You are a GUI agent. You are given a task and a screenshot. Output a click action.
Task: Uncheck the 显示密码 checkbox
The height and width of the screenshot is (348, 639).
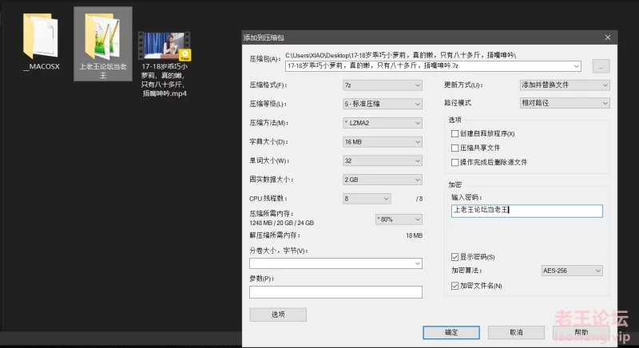[x=454, y=257]
